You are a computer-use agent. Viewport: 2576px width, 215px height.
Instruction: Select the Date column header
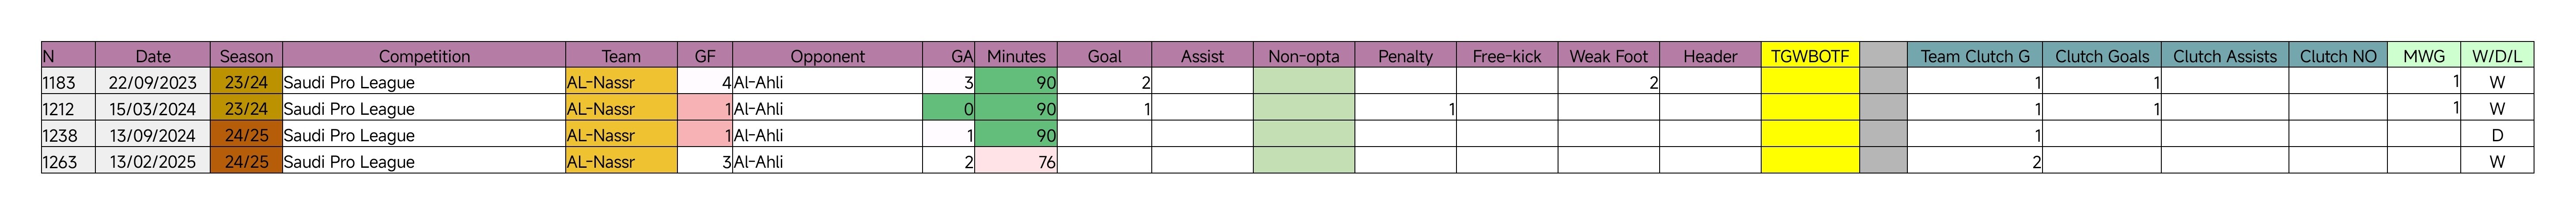153,56
